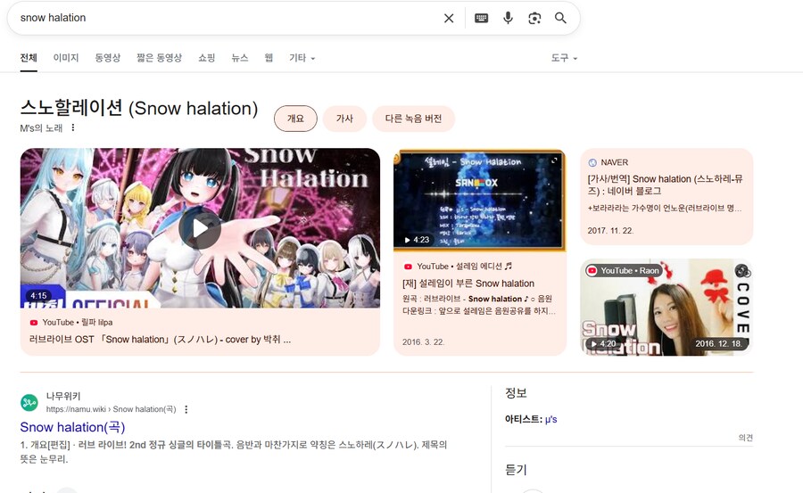803x493 pixels.
Task: Open the Raon Snow Halation cover thumbnail
Action: (666, 308)
